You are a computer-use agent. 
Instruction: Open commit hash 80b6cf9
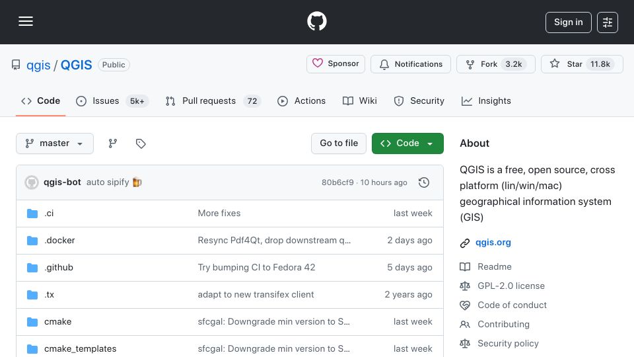(x=337, y=182)
